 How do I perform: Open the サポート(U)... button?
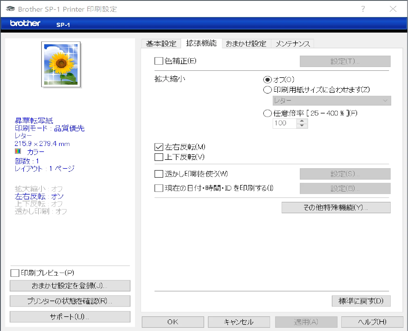click(70, 317)
